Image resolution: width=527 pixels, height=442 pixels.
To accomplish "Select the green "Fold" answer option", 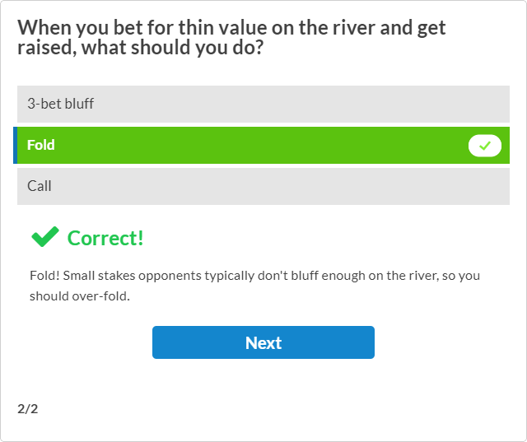I will coord(247,145).
